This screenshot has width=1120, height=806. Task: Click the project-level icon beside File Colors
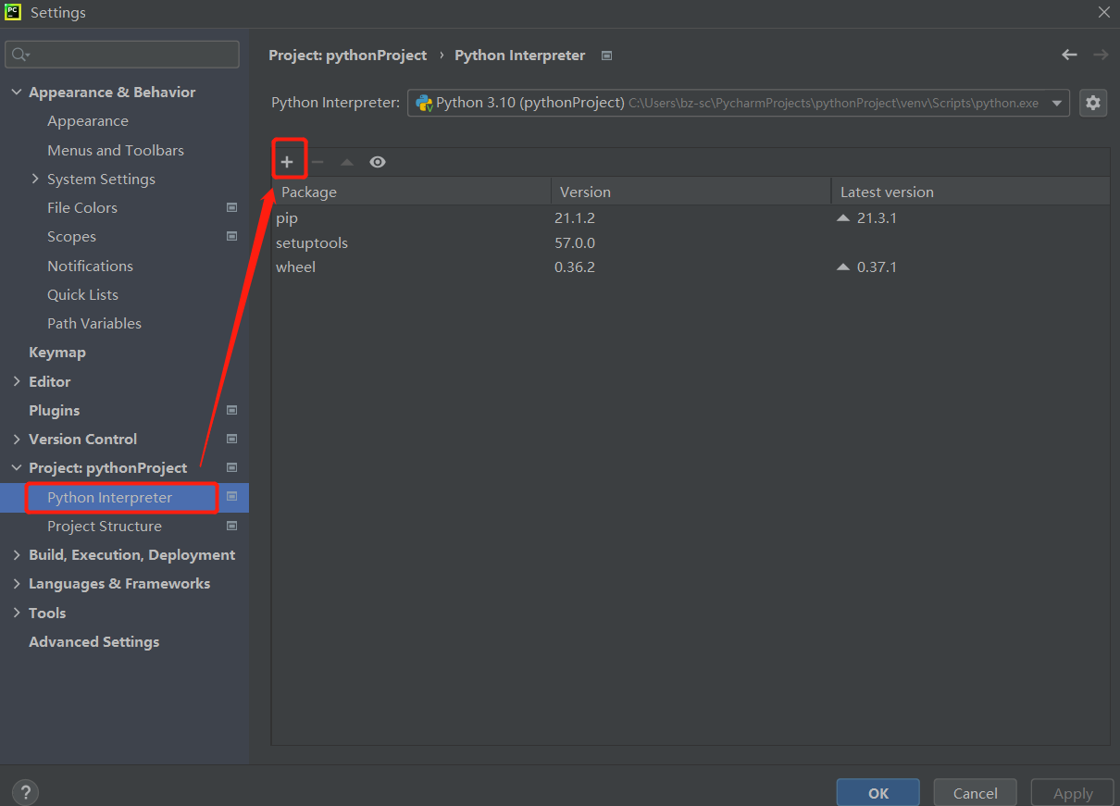click(x=232, y=208)
